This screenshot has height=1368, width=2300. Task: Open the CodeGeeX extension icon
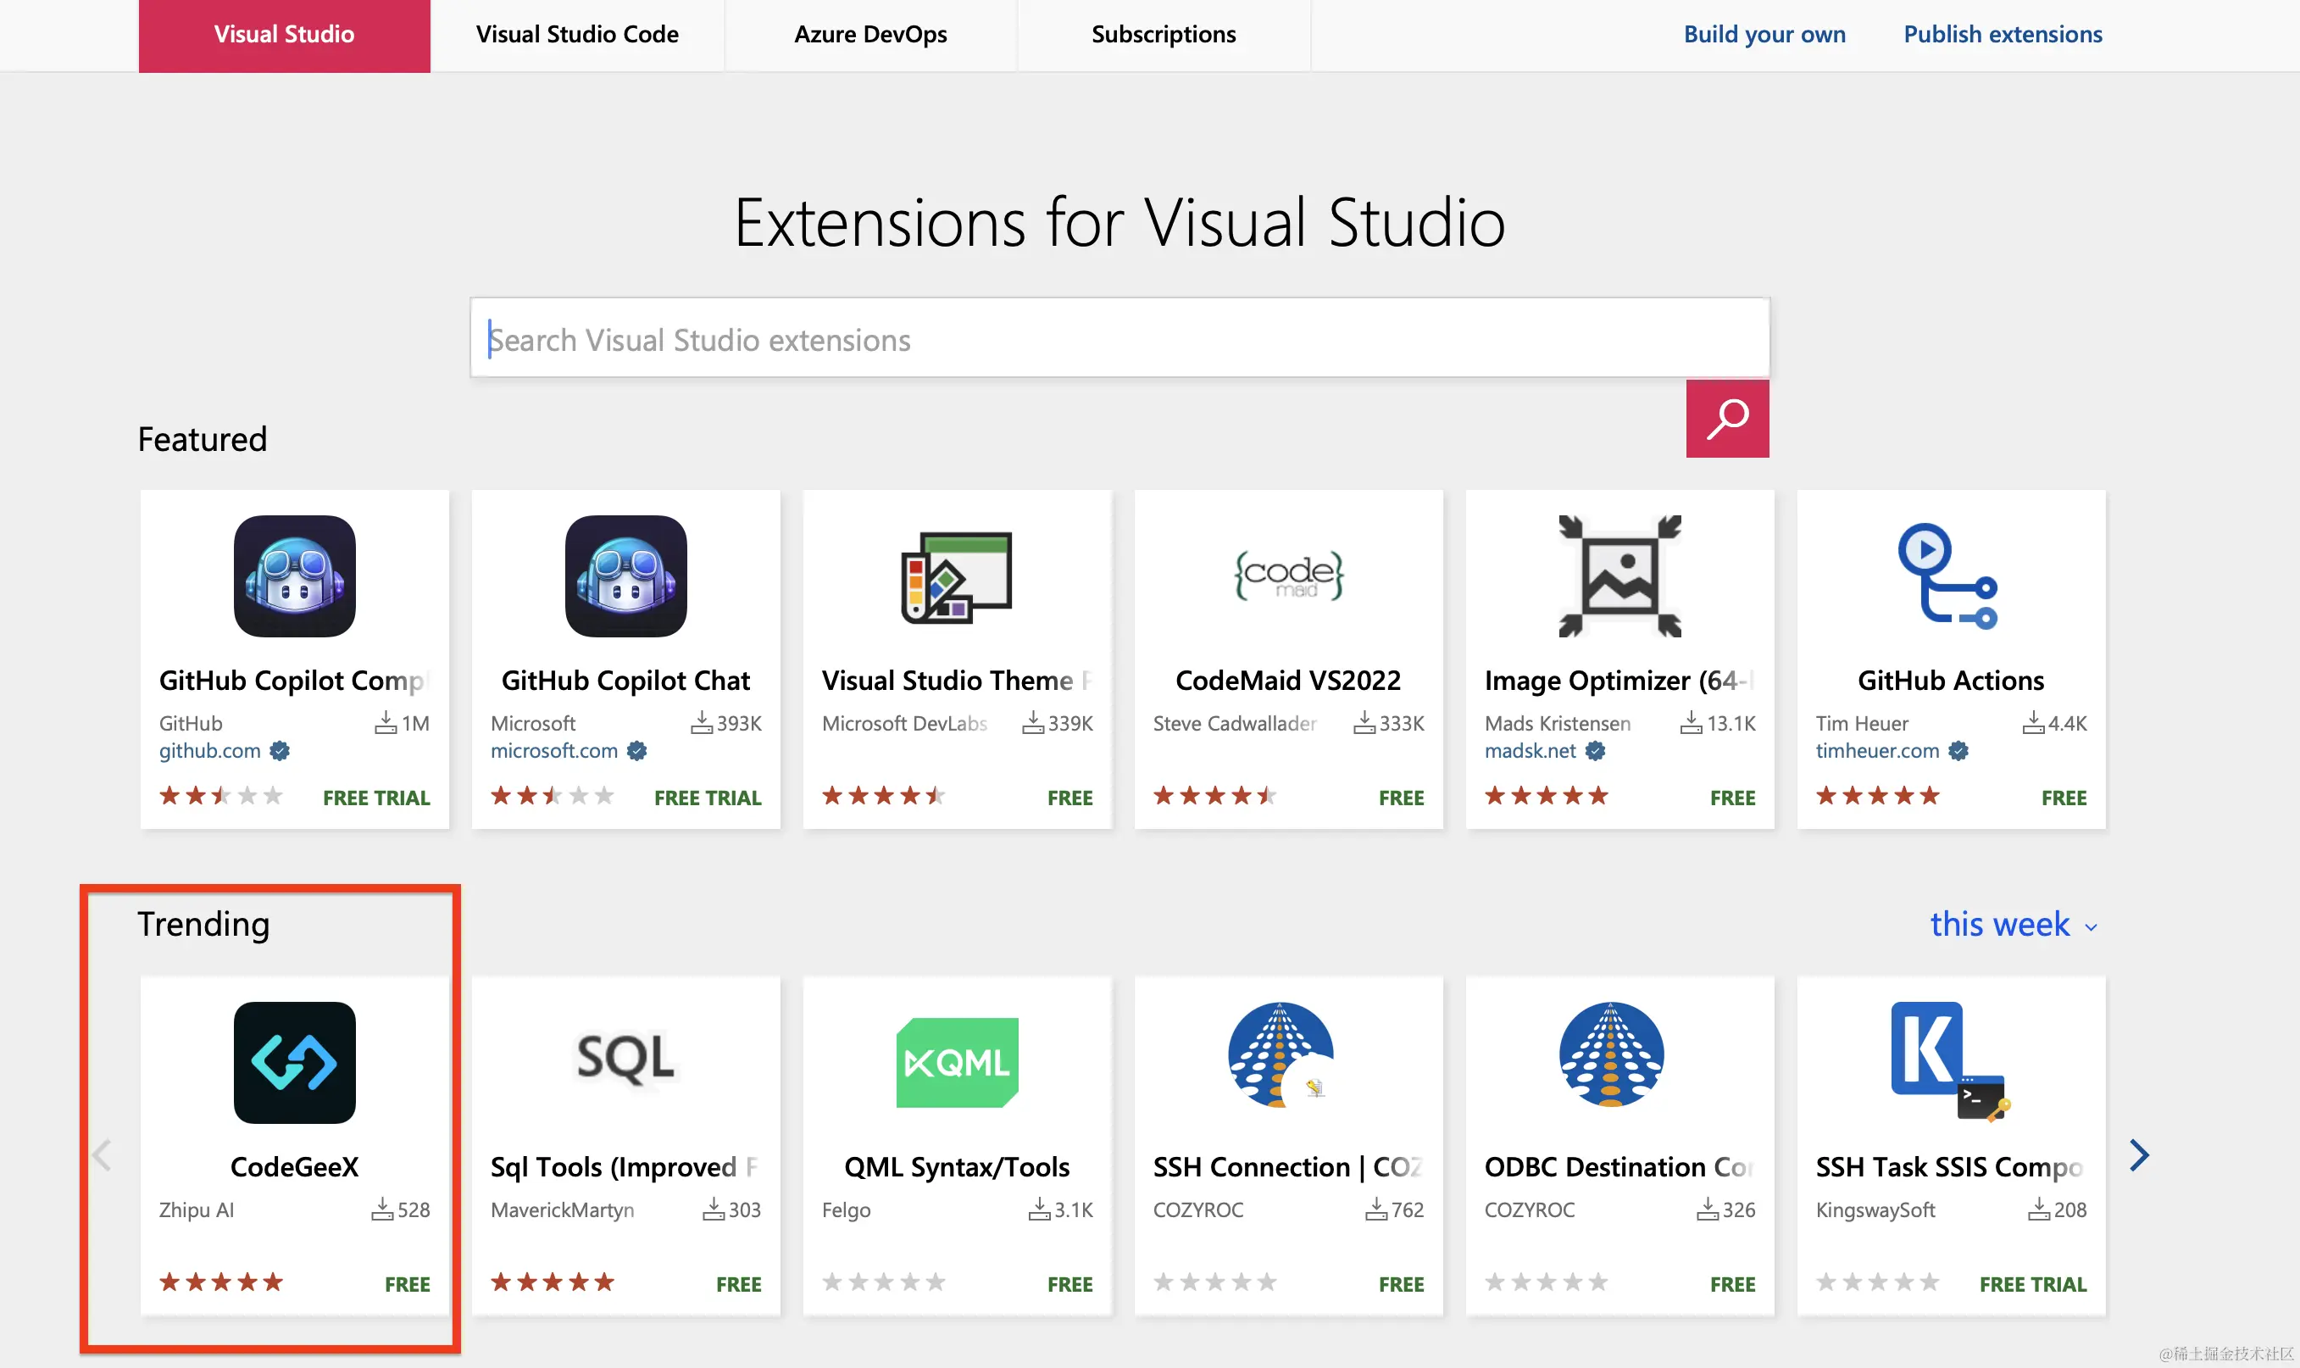(x=294, y=1062)
